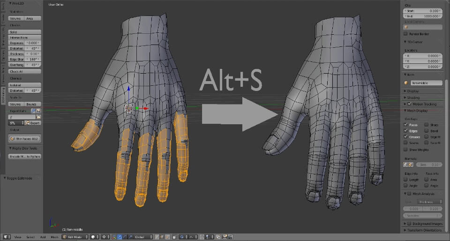Enable proportional editing icon in header

pos(181,237)
